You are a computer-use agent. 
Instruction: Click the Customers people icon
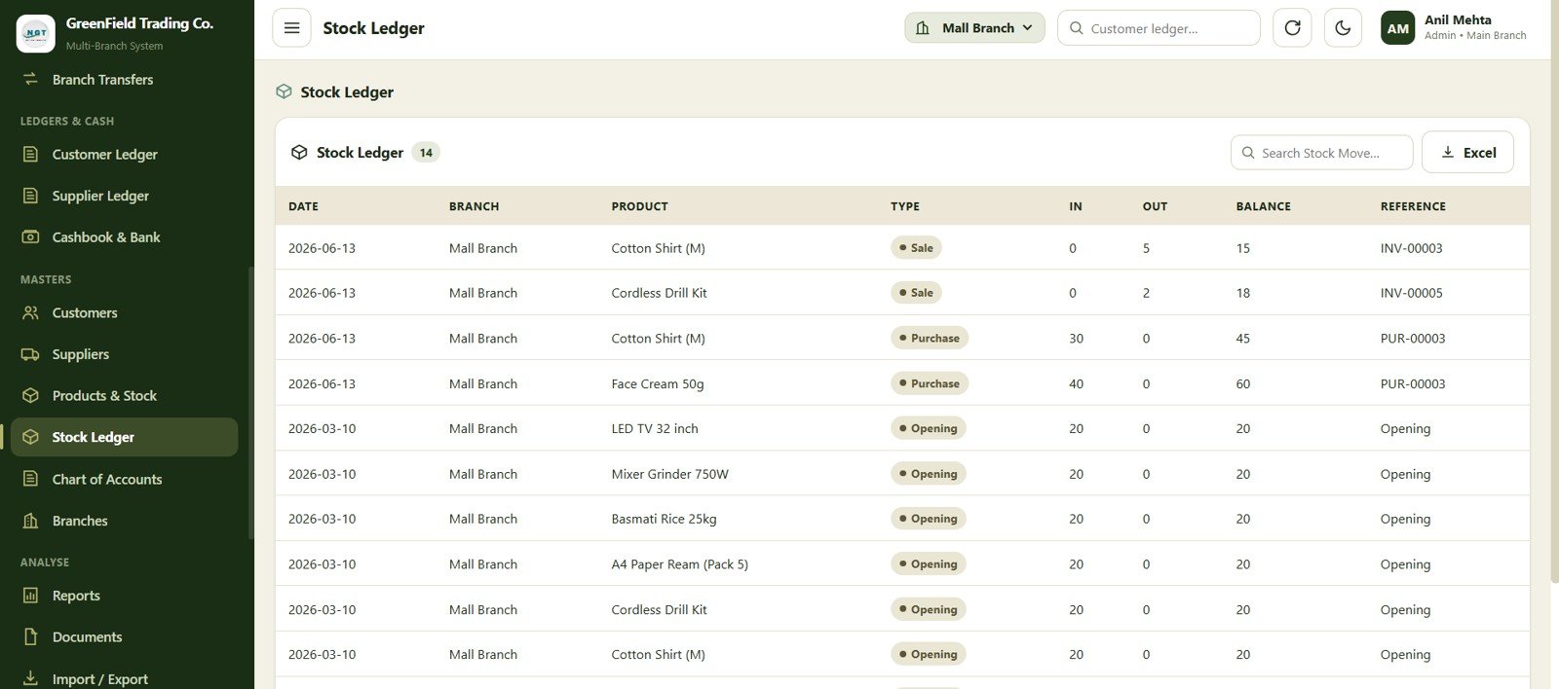click(x=31, y=312)
